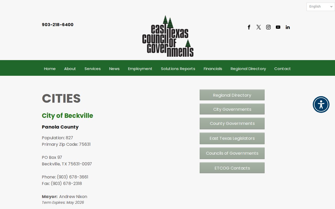Viewport: 335px width, 209px height.
Task: Open the Instagram social icon
Action: (x=268, y=27)
